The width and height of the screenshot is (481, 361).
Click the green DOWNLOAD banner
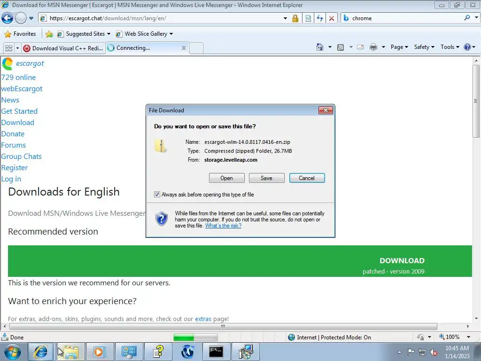pyautogui.click(x=240, y=261)
